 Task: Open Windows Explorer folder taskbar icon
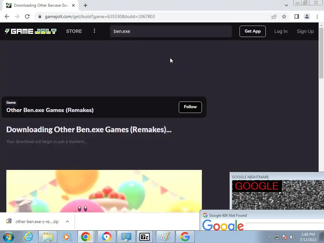coord(48,237)
